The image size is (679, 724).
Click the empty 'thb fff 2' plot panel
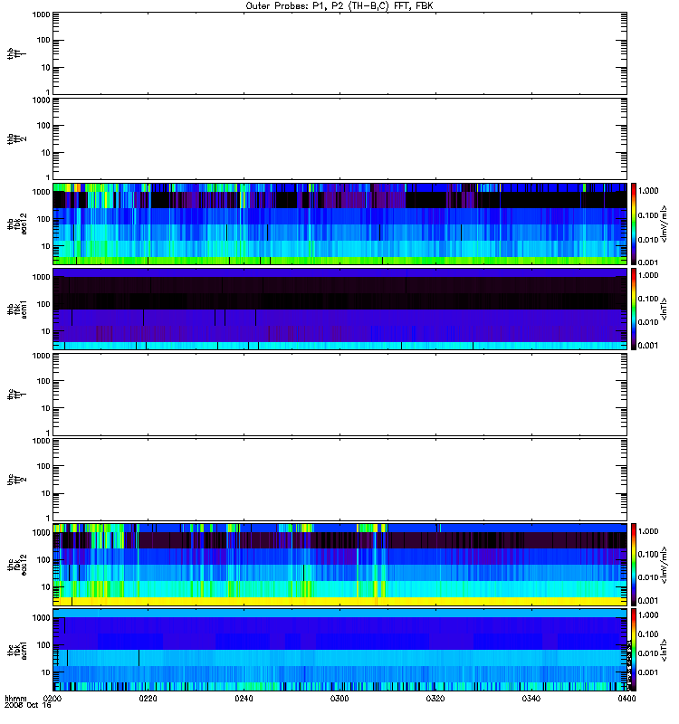click(340, 138)
